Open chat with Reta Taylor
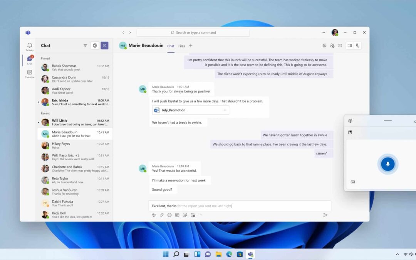This screenshot has height=260, width=416. tap(75, 180)
